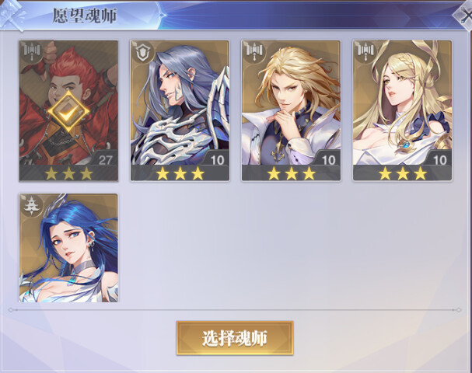Click the level 10 badge on silver-haired hero
Screen dimensions: 472x373
click(217, 160)
